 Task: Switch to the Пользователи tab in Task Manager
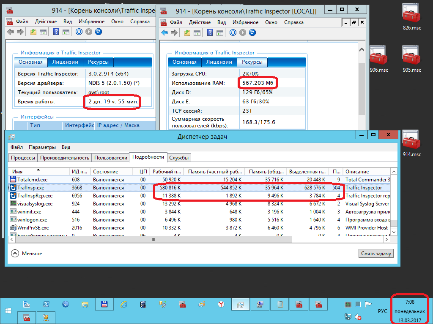point(111,158)
